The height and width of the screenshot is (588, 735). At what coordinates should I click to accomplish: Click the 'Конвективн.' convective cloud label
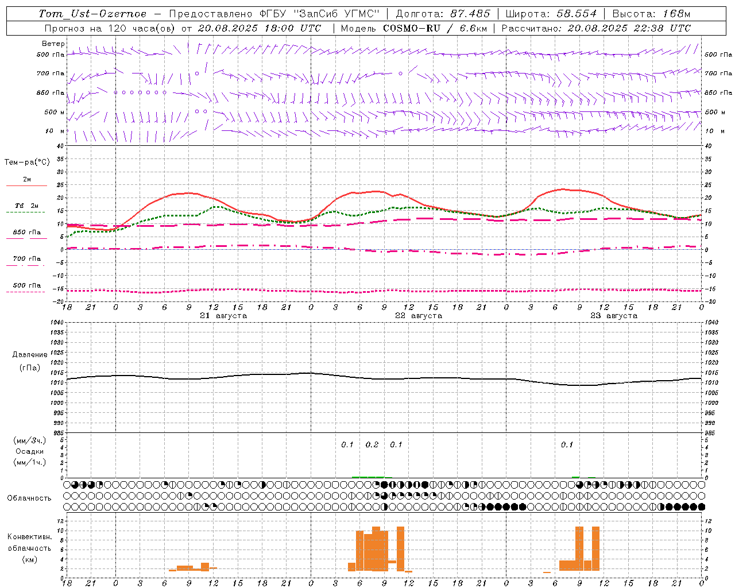coord(29,537)
